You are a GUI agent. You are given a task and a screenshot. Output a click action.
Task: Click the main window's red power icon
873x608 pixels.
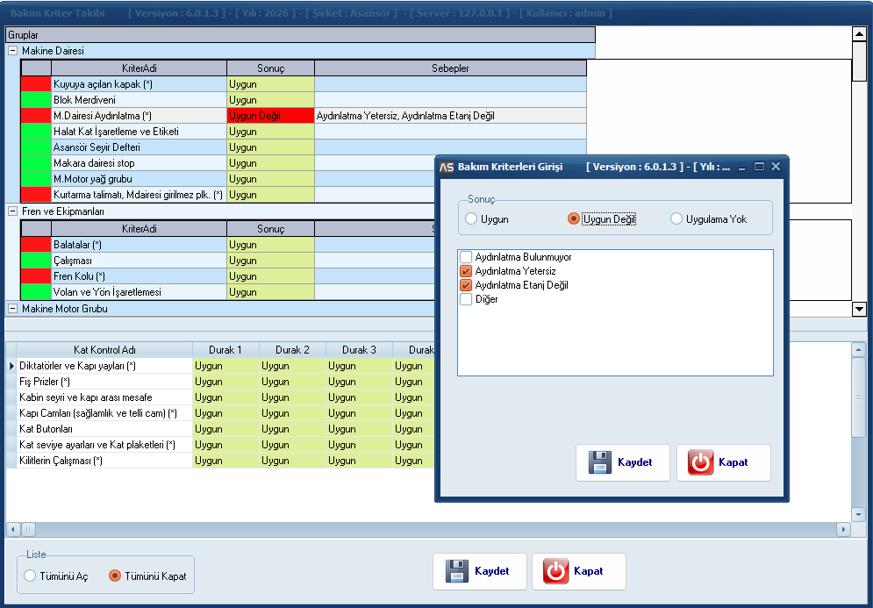555,571
